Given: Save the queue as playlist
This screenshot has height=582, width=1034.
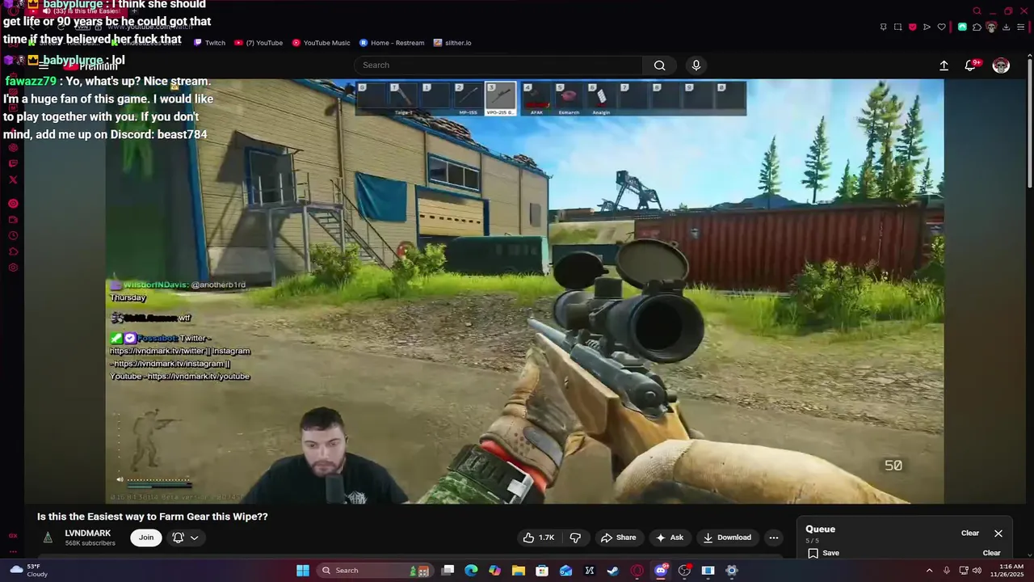Looking at the screenshot, I should pyautogui.click(x=823, y=554).
